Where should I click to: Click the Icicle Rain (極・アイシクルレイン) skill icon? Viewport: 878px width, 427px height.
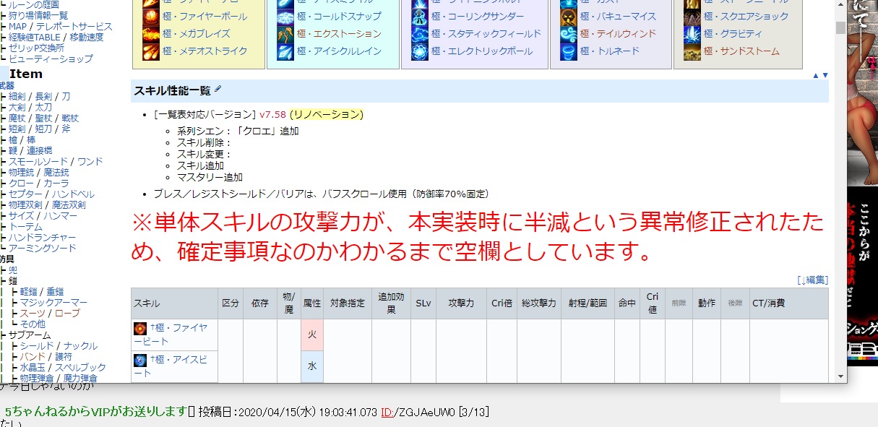[285, 51]
